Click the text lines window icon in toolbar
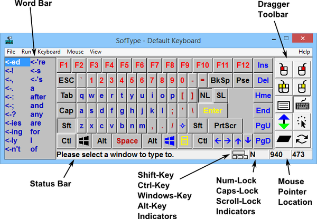The width and height of the screenshot is (317, 219). tap(284, 105)
